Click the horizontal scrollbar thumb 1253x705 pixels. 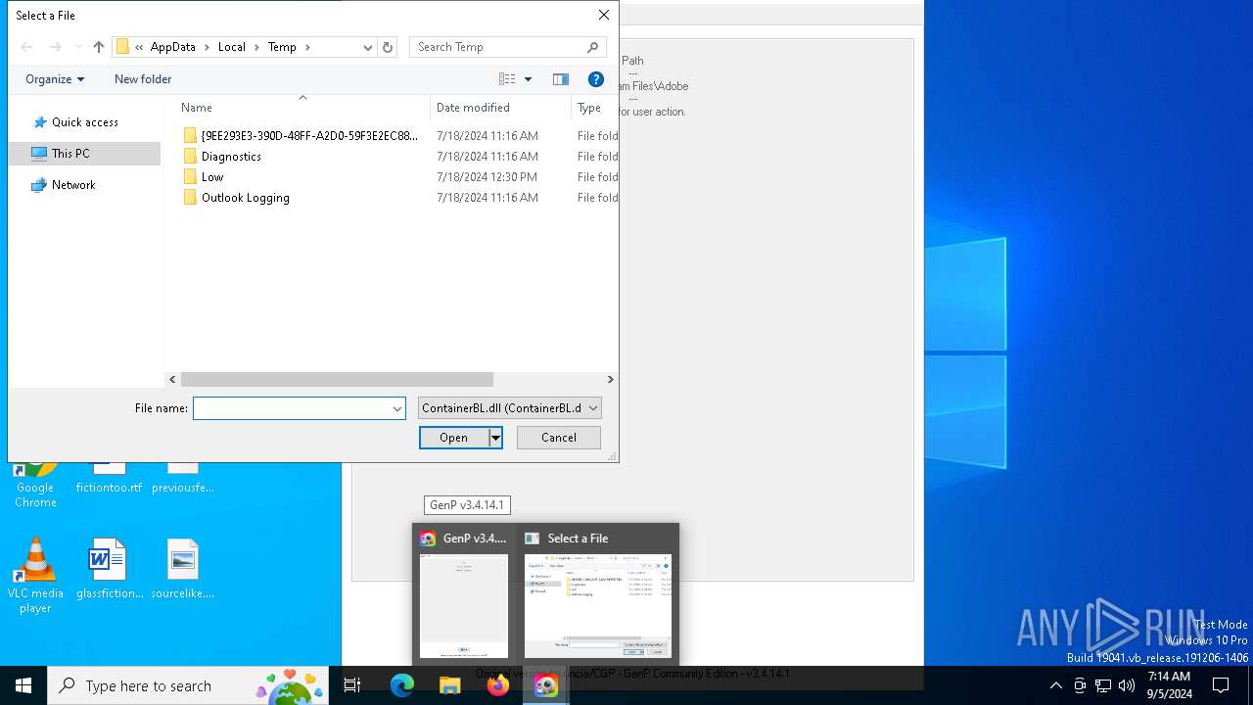(337, 379)
